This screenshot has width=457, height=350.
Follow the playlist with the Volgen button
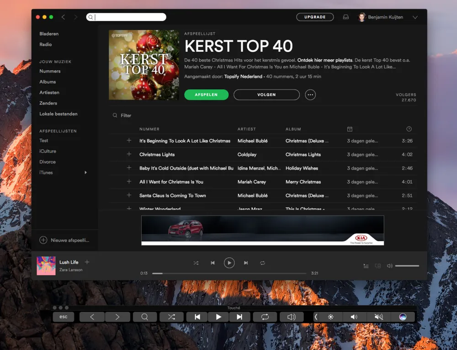coord(266,95)
